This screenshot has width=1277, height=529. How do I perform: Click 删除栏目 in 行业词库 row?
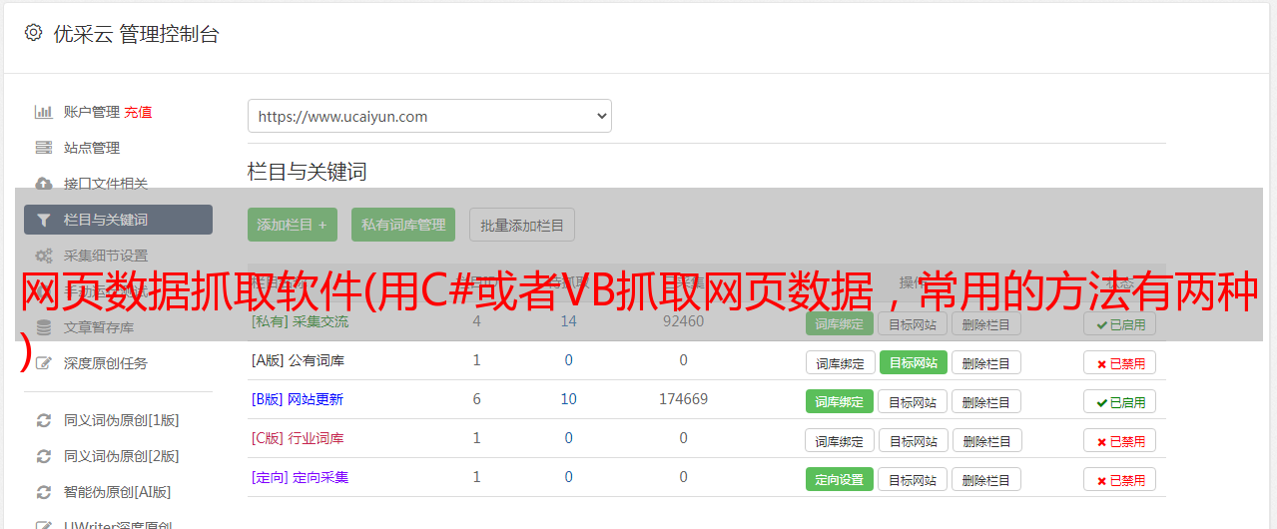(986, 441)
